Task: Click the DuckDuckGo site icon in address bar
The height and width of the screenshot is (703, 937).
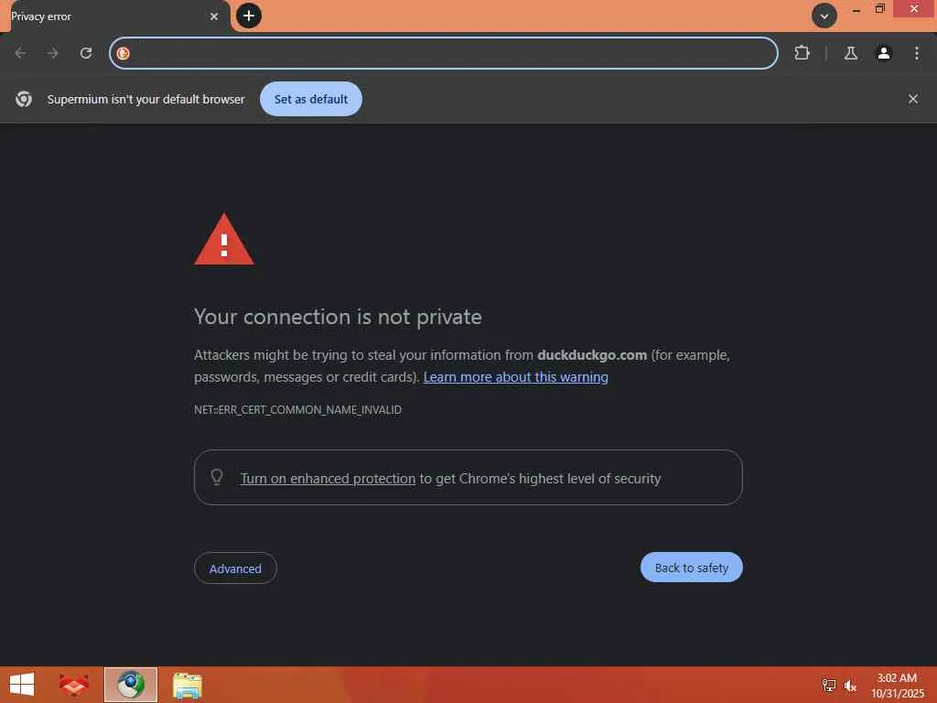Action: coord(124,53)
